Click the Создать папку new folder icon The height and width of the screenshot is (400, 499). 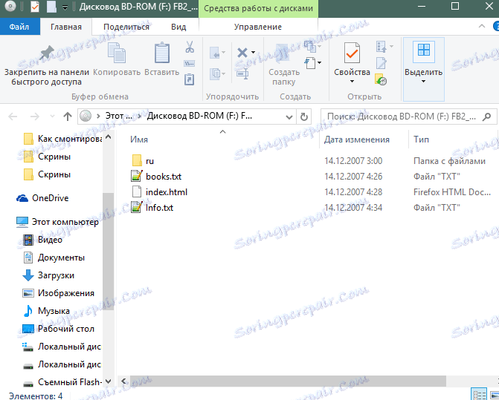[283, 53]
